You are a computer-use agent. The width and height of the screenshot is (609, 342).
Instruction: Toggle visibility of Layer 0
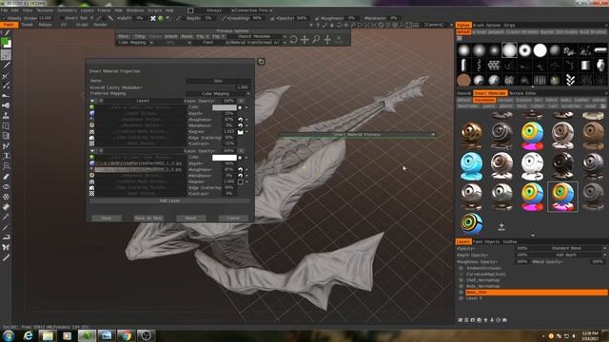point(461,298)
